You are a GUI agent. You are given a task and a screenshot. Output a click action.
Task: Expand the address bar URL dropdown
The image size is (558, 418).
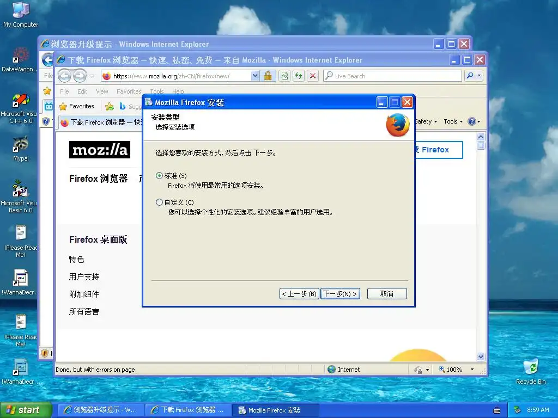point(255,76)
